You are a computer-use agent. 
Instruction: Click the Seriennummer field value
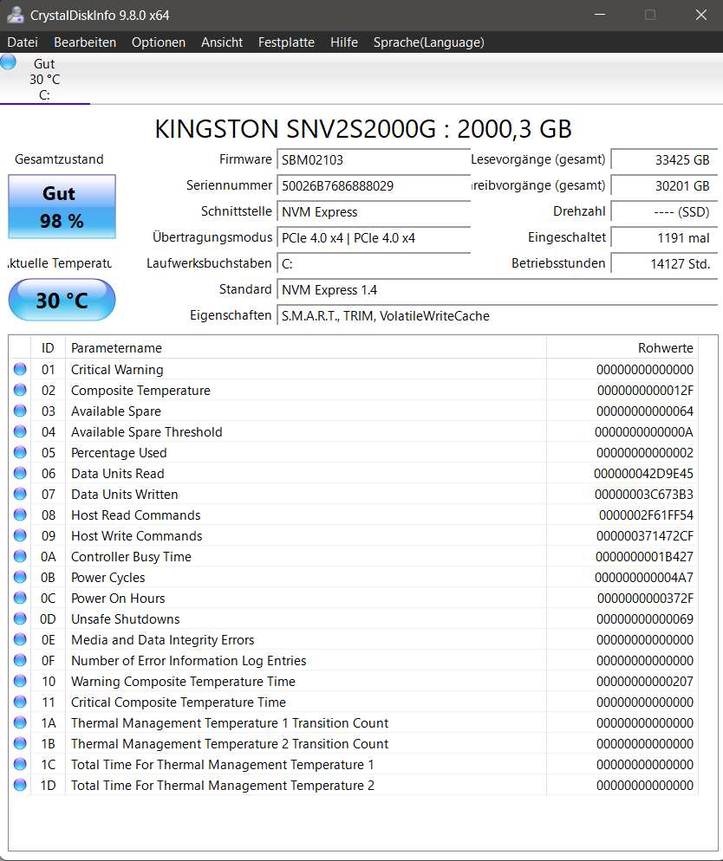374,185
